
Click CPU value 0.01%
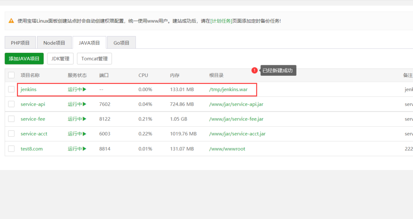pyautogui.click(x=145, y=149)
